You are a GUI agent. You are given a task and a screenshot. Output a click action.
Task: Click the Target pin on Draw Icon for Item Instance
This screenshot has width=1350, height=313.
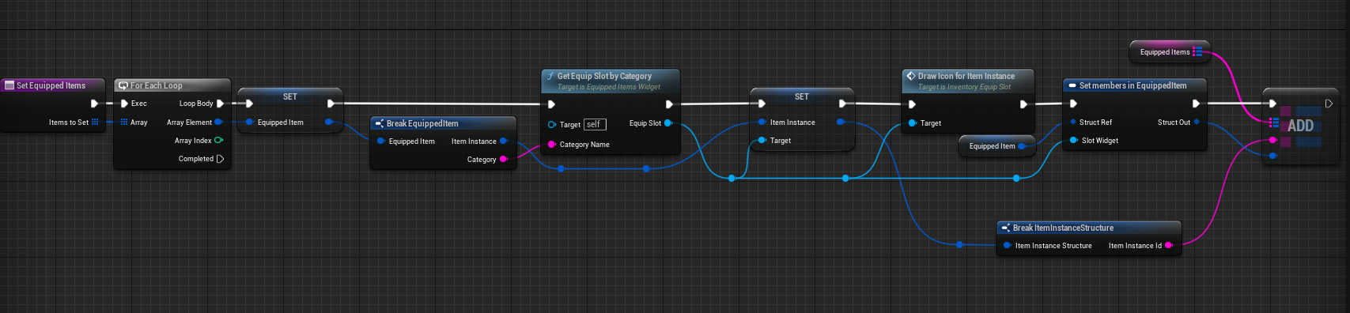pyautogui.click(x=912, y=123)
